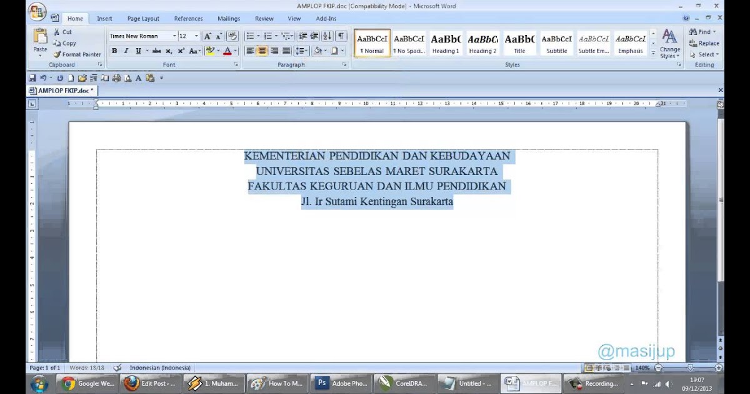Open Change Styles menu
Viewport: 750px width, 394px height.
click(x=669, y=44)
